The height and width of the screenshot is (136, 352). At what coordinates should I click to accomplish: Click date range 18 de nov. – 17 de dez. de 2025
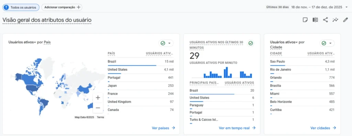tap(317, 7)
